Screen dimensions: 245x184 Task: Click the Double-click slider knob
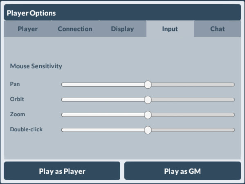148,130
